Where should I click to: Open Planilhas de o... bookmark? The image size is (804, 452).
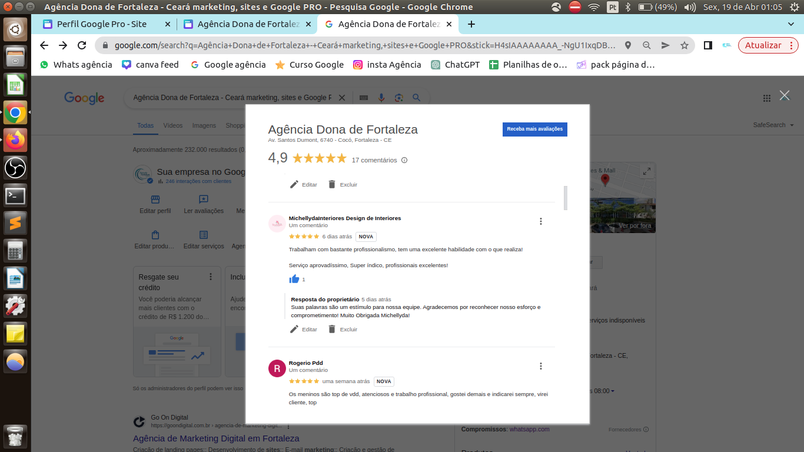point(528,65)
